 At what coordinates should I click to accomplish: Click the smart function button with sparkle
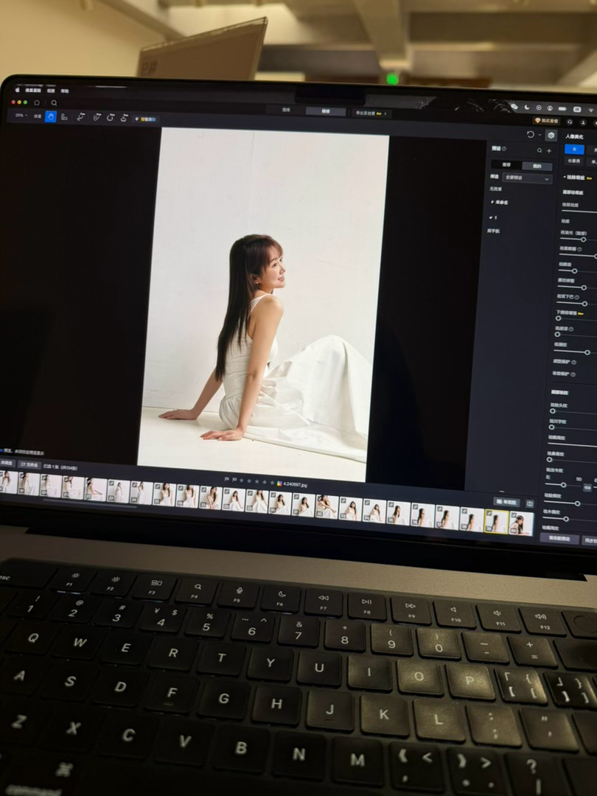[146, 119]
